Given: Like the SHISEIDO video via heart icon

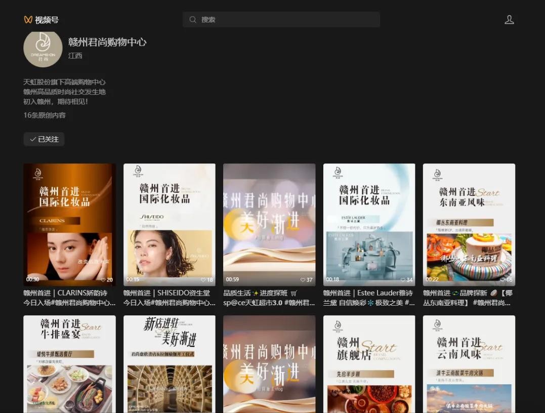Looking at the screenshot, I should [203, 280].
